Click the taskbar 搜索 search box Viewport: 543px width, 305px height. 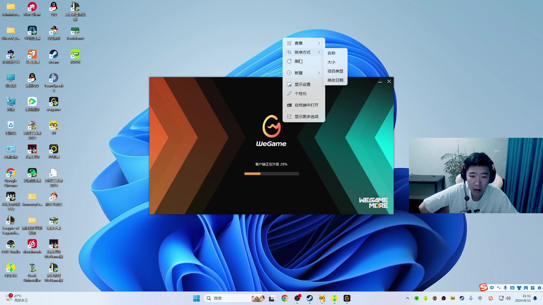tap(234, 298)
